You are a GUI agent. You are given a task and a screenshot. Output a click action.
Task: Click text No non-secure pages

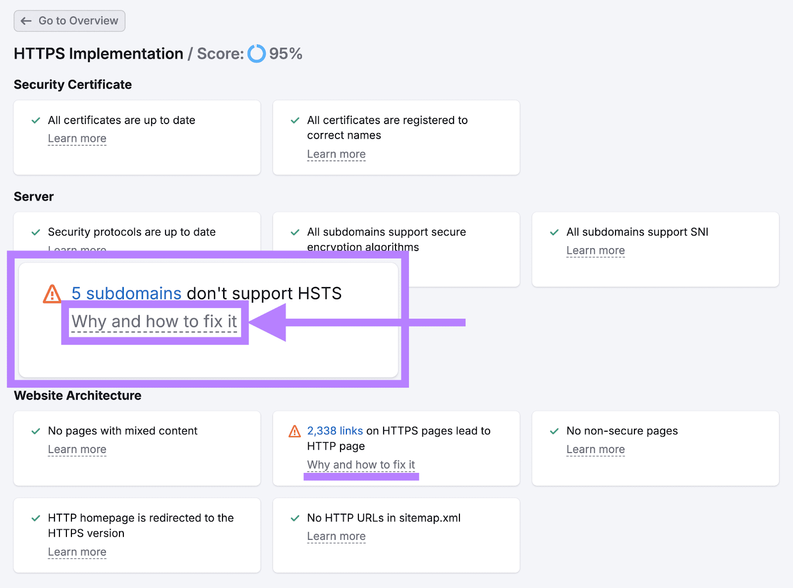point(622,431)
